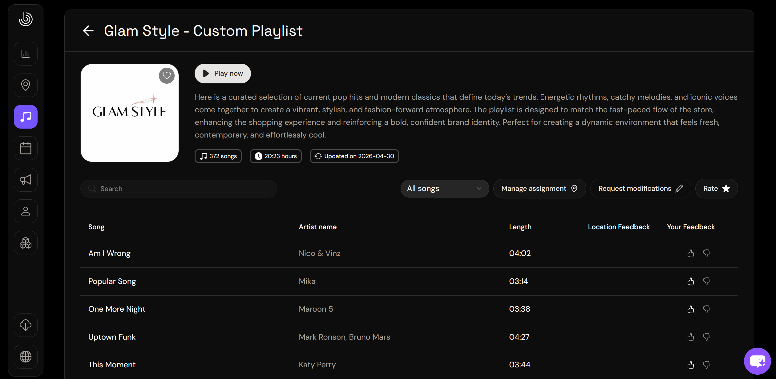
Task: Open the calendar schedule sidebar icon
Action: coord(26,148)
